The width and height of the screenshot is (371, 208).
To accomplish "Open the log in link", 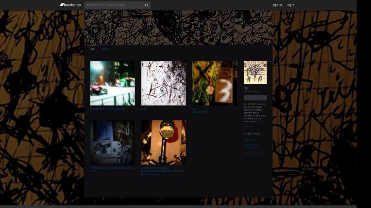I will click(x=290, y=5).
